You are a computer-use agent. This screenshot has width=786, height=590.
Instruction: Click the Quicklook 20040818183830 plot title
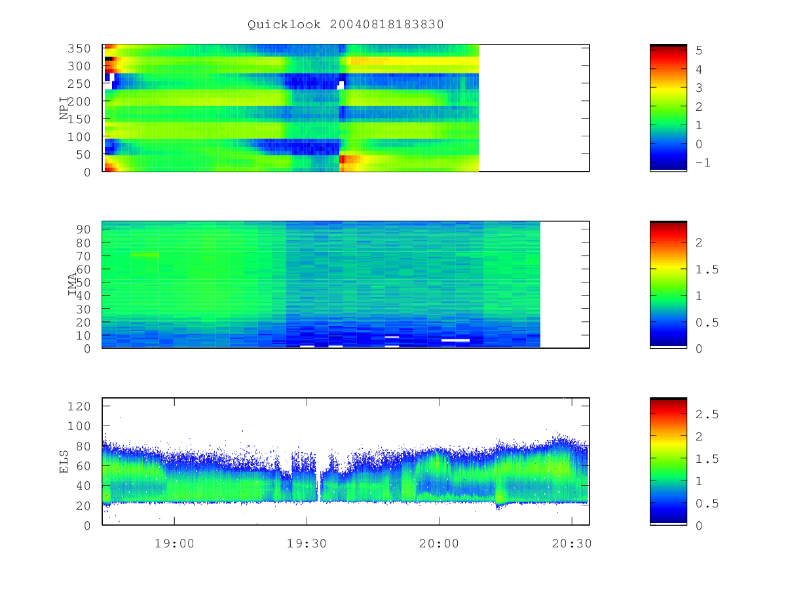346,24
